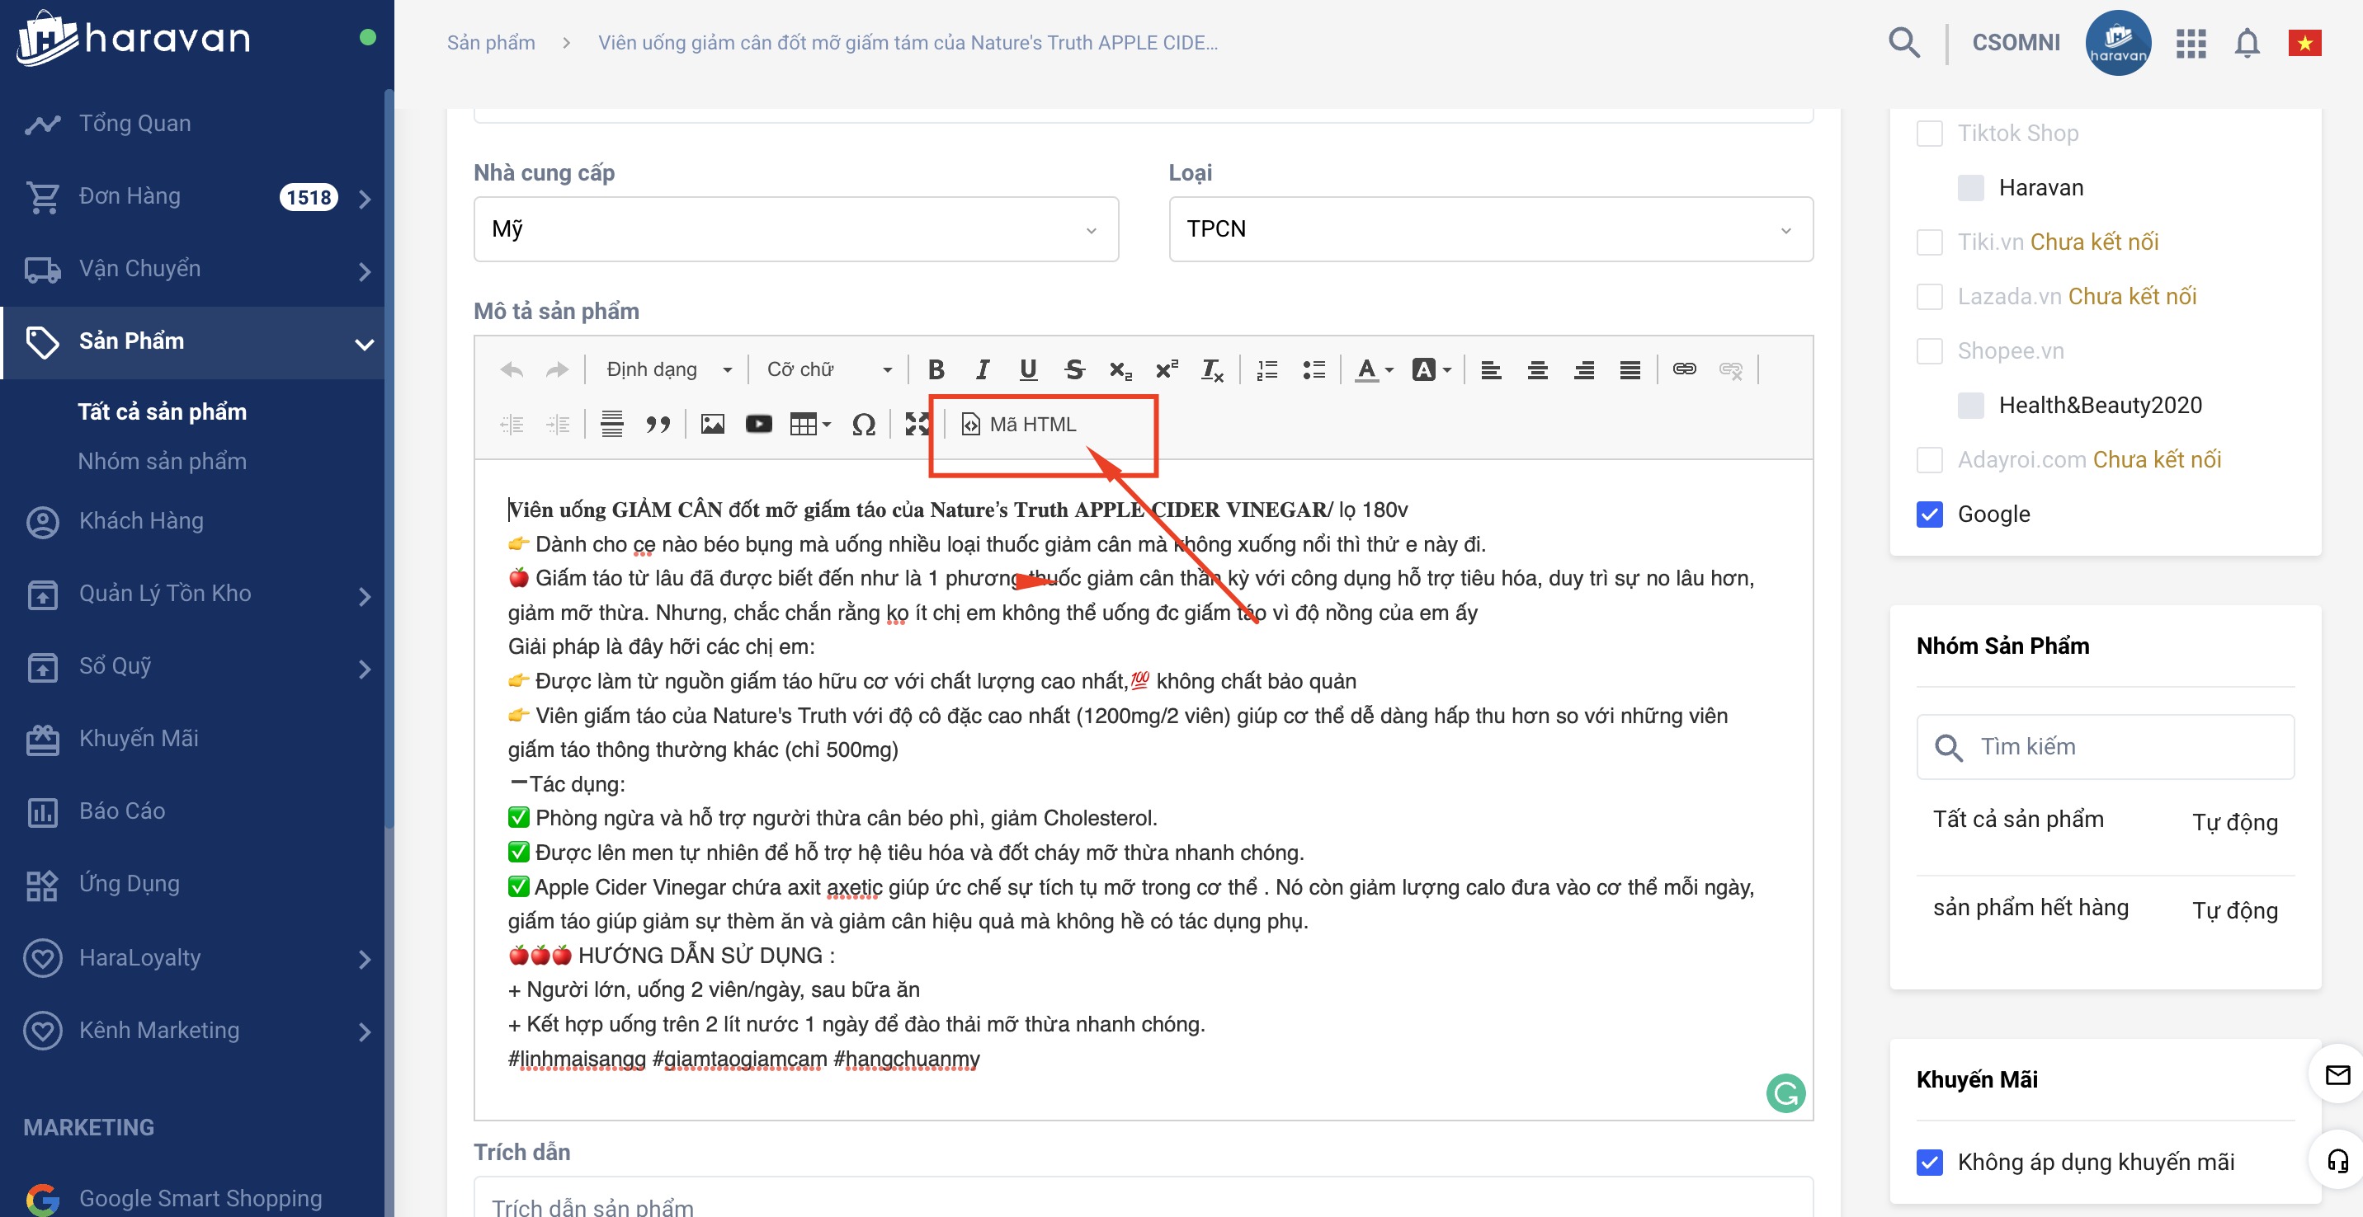The height and width of the screenshot is (1217, 2363).
Task: Open the notifications bell
Action: [2247, 43]
